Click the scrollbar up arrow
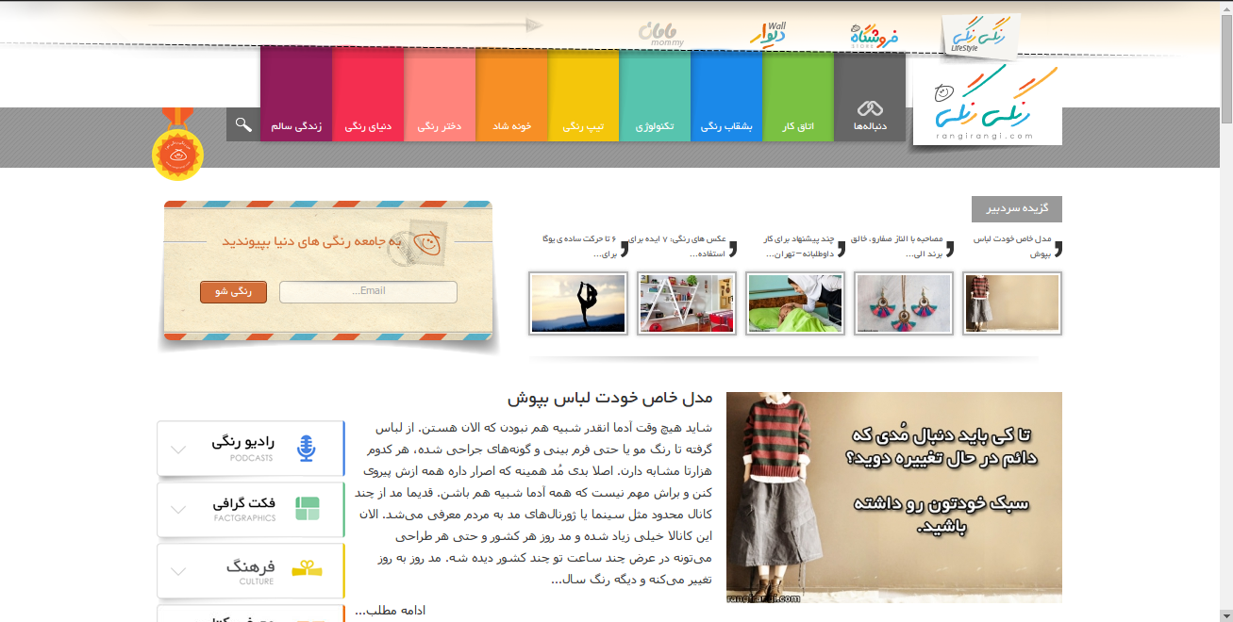The width and height of the screenshot is (1233, 622). click(x=1225, y=8)
